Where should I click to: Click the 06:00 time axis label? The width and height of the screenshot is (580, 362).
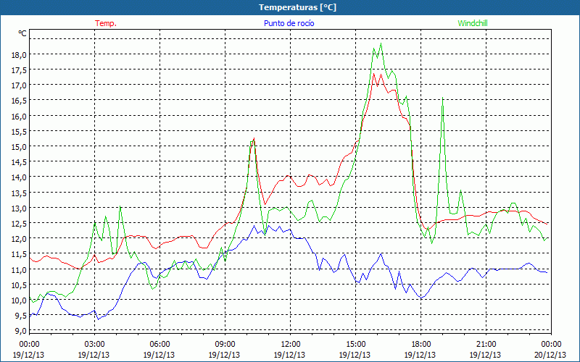(159, 344)
